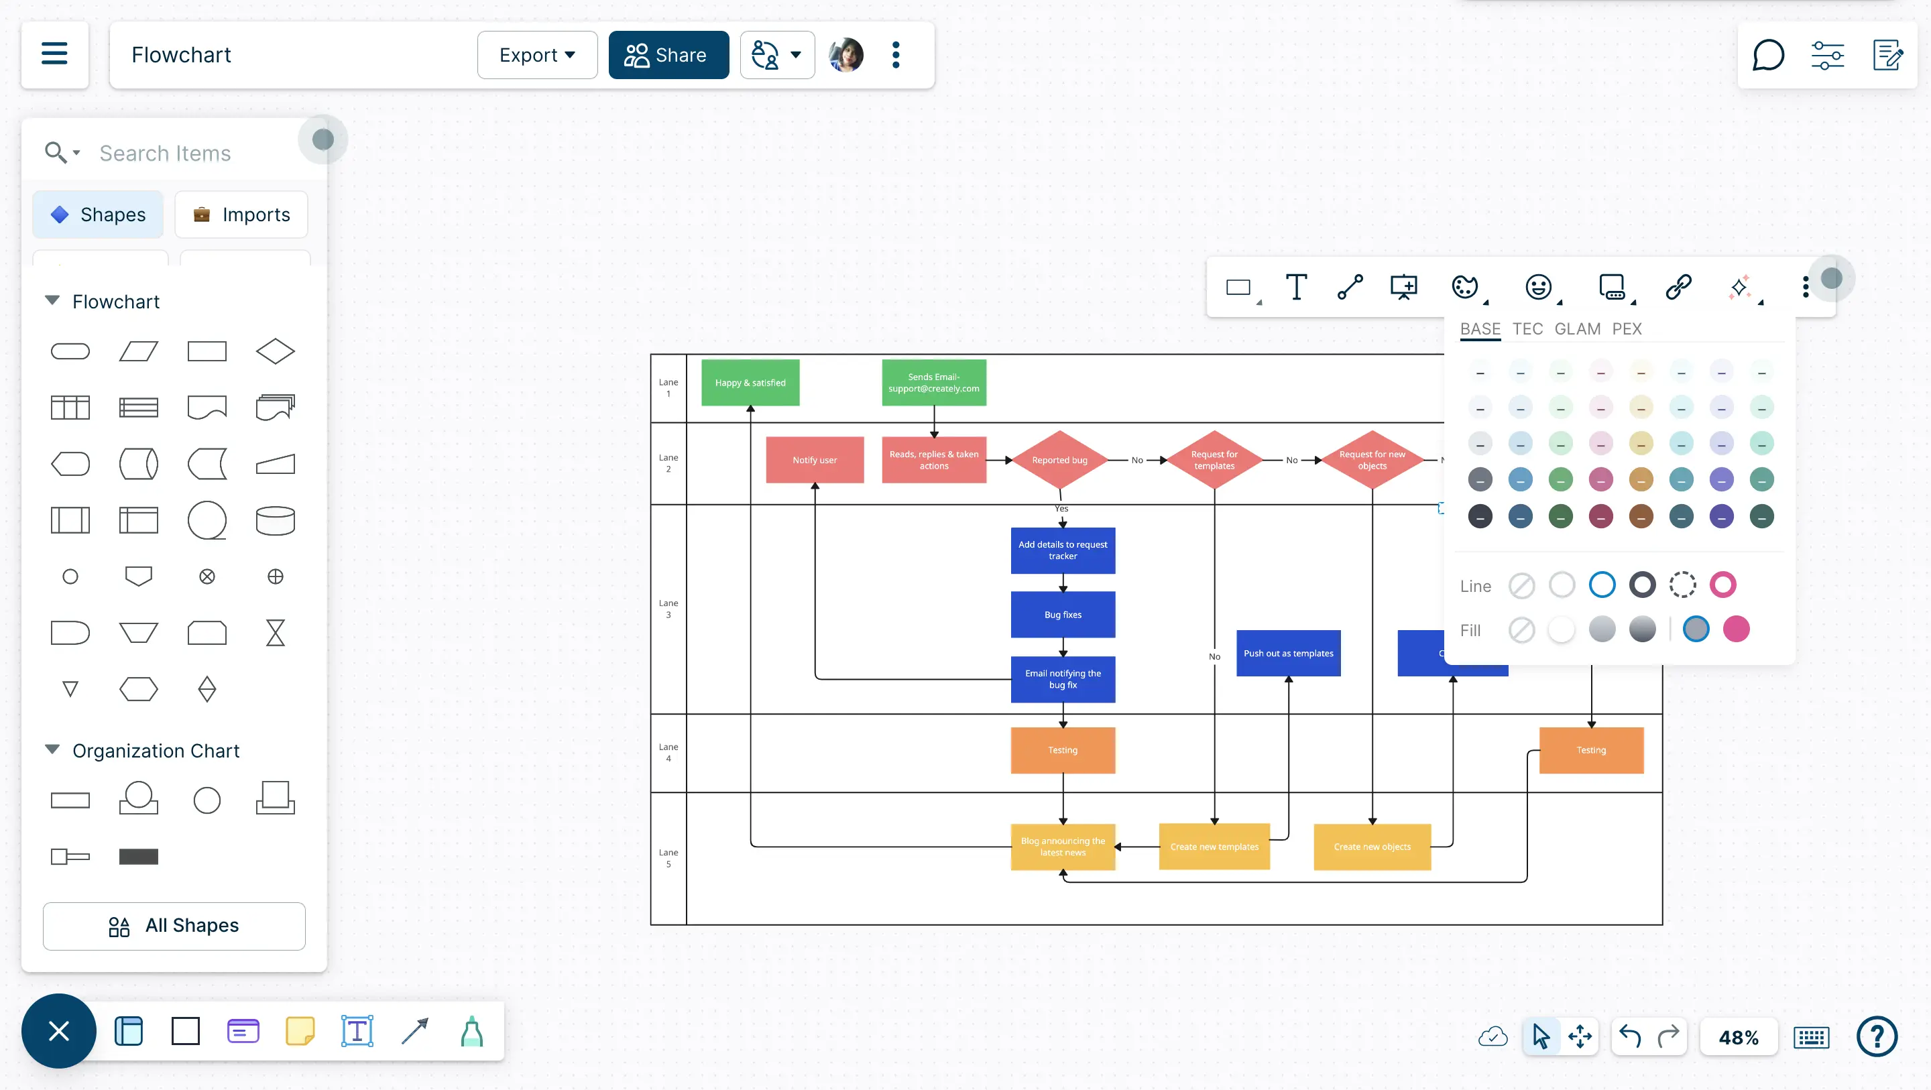Image resolution: width=1931 pixels, height=1090 pixels.
Task: Open the color palette style dropdown
Action: [x=1468, y=288]
